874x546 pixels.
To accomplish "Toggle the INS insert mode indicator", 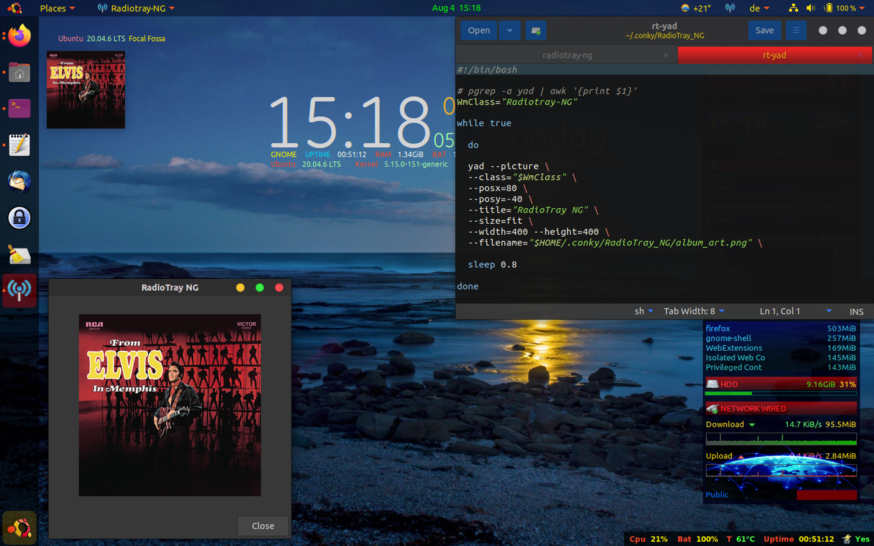I will point(856,311).
